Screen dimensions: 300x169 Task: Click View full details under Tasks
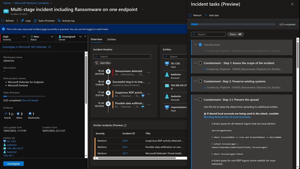pyautogui.click(x=30, y=100)
